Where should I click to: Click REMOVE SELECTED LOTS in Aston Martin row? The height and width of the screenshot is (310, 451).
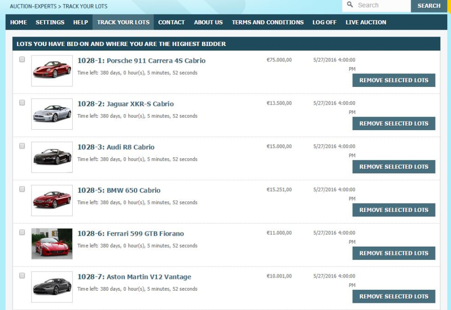394,296
